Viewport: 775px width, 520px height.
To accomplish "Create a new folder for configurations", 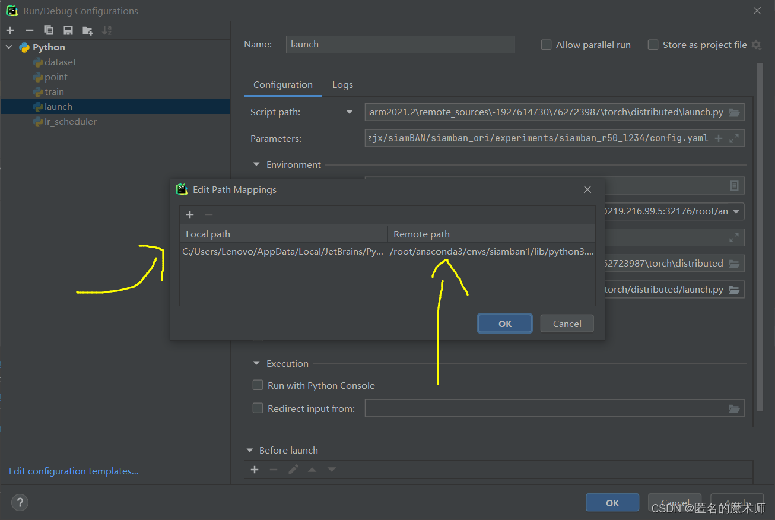I will point(86,30).
